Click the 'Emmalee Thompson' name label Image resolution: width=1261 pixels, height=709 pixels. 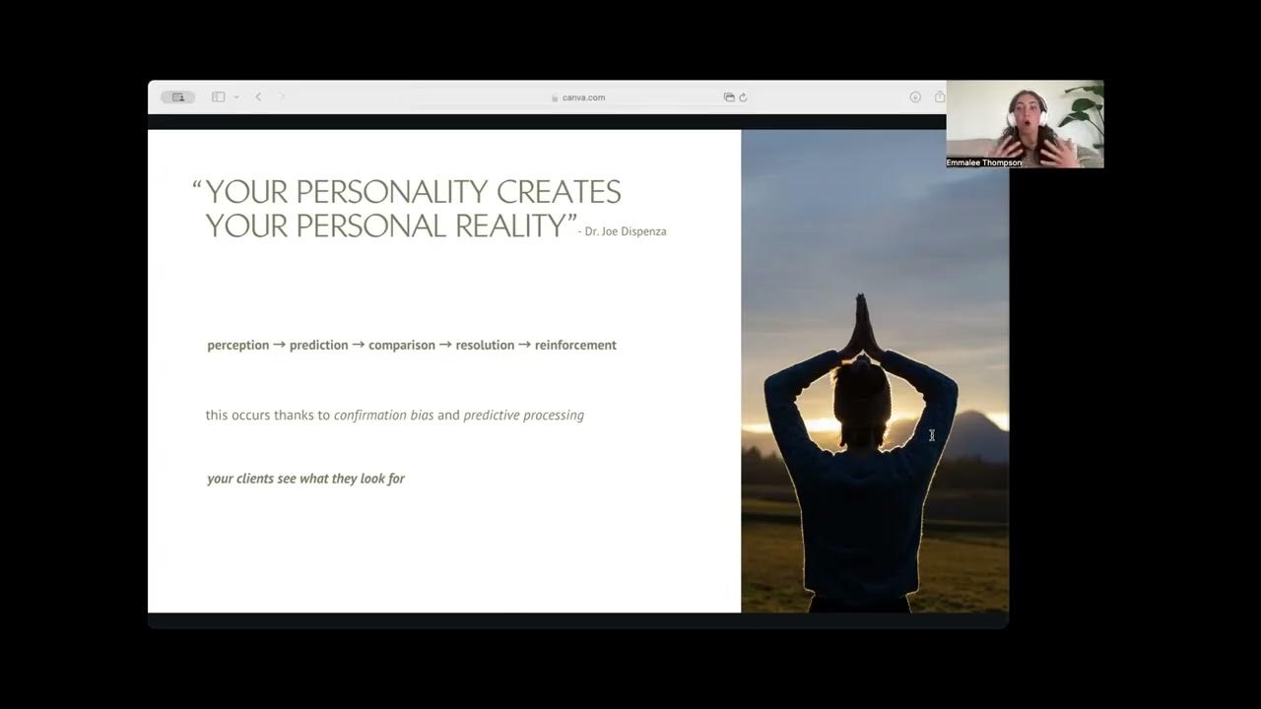pos(984,162)
